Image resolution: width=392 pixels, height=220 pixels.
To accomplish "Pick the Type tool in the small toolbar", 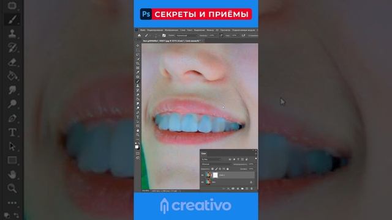I will point(138,117).
